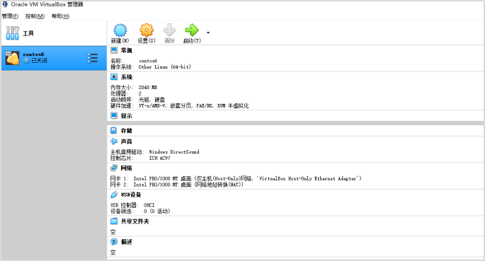Click the Storage (存储) section icon
This screenshot has width=485, height=261.
114,130
